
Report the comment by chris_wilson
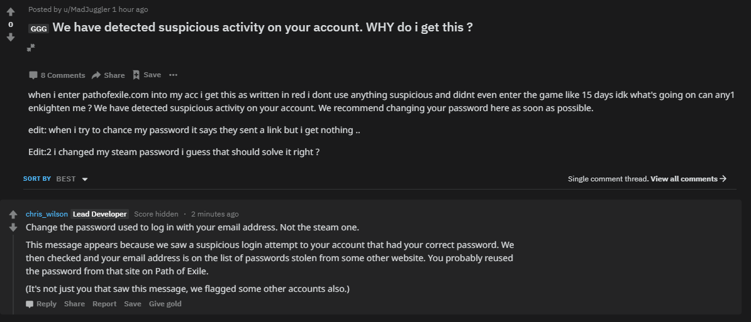pyautogui.click(x=104, y=304)
